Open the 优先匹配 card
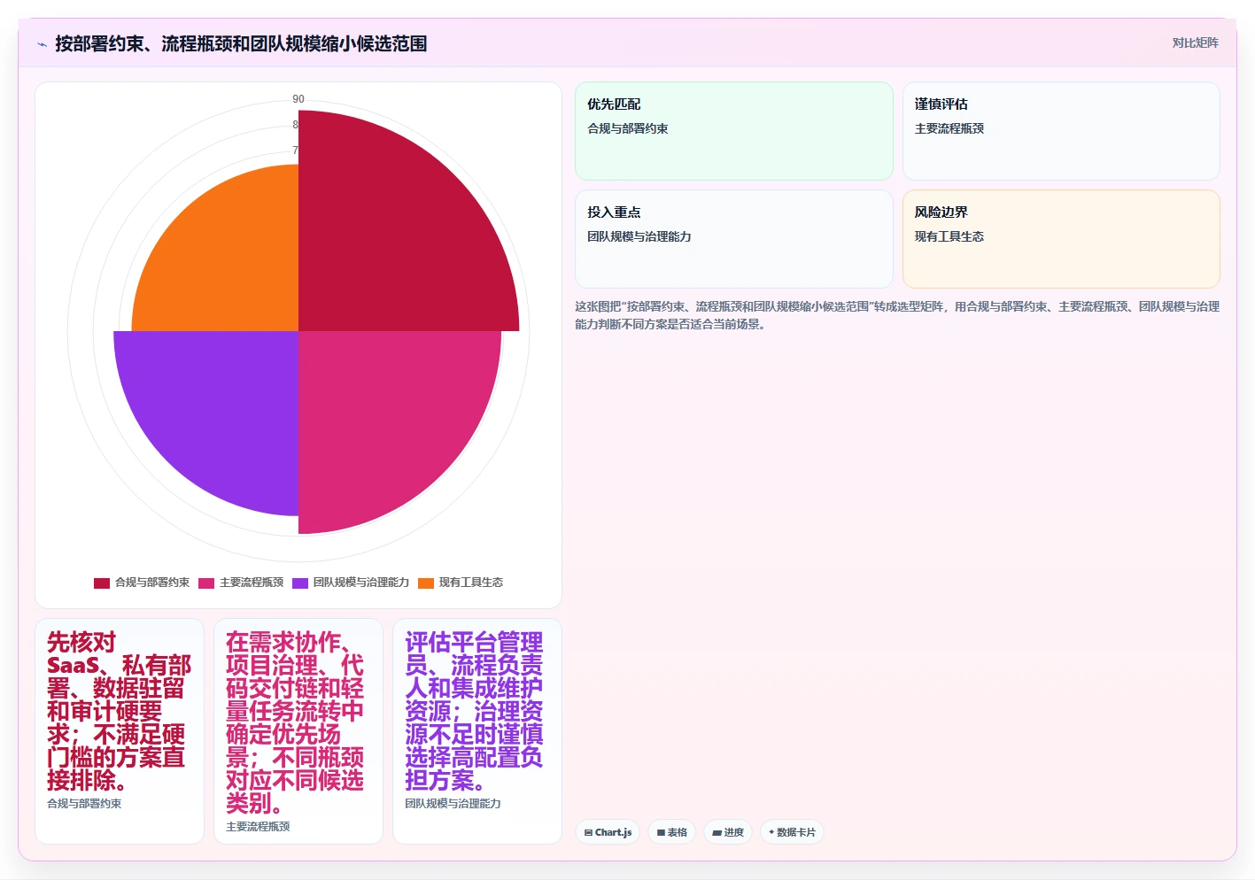Screen dimensions: 1255x880 [734, 131]
